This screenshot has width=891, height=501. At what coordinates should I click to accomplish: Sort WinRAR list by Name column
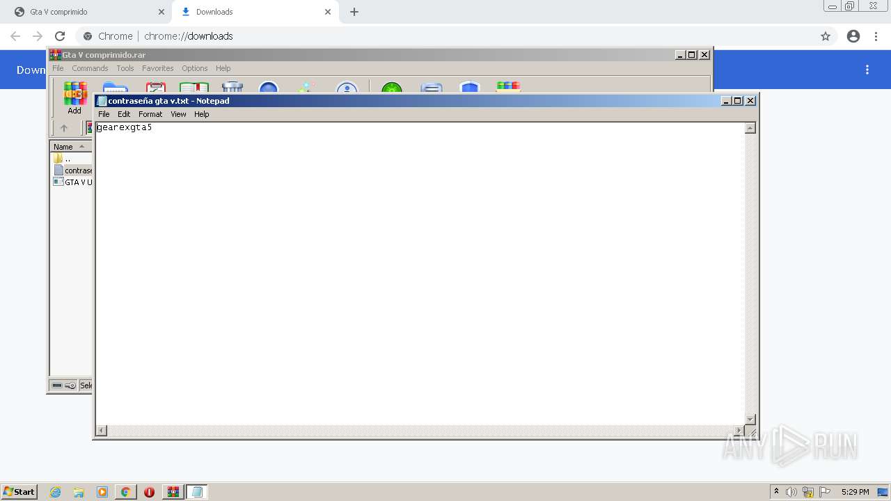70,147
